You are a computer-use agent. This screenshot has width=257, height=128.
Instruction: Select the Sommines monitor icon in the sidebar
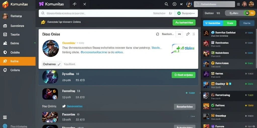pyautogui.click(x=5, y=26)
